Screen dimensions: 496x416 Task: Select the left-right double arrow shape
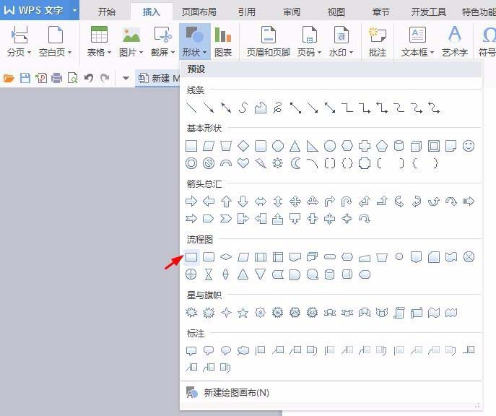coord(261,201)
